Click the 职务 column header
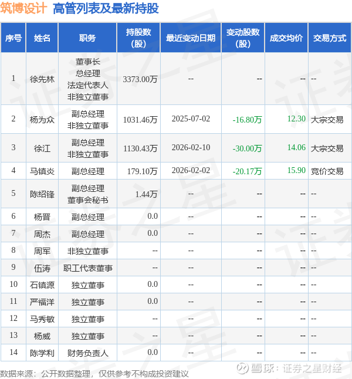Viewport: 352px width, 379px height. [87, 38]
